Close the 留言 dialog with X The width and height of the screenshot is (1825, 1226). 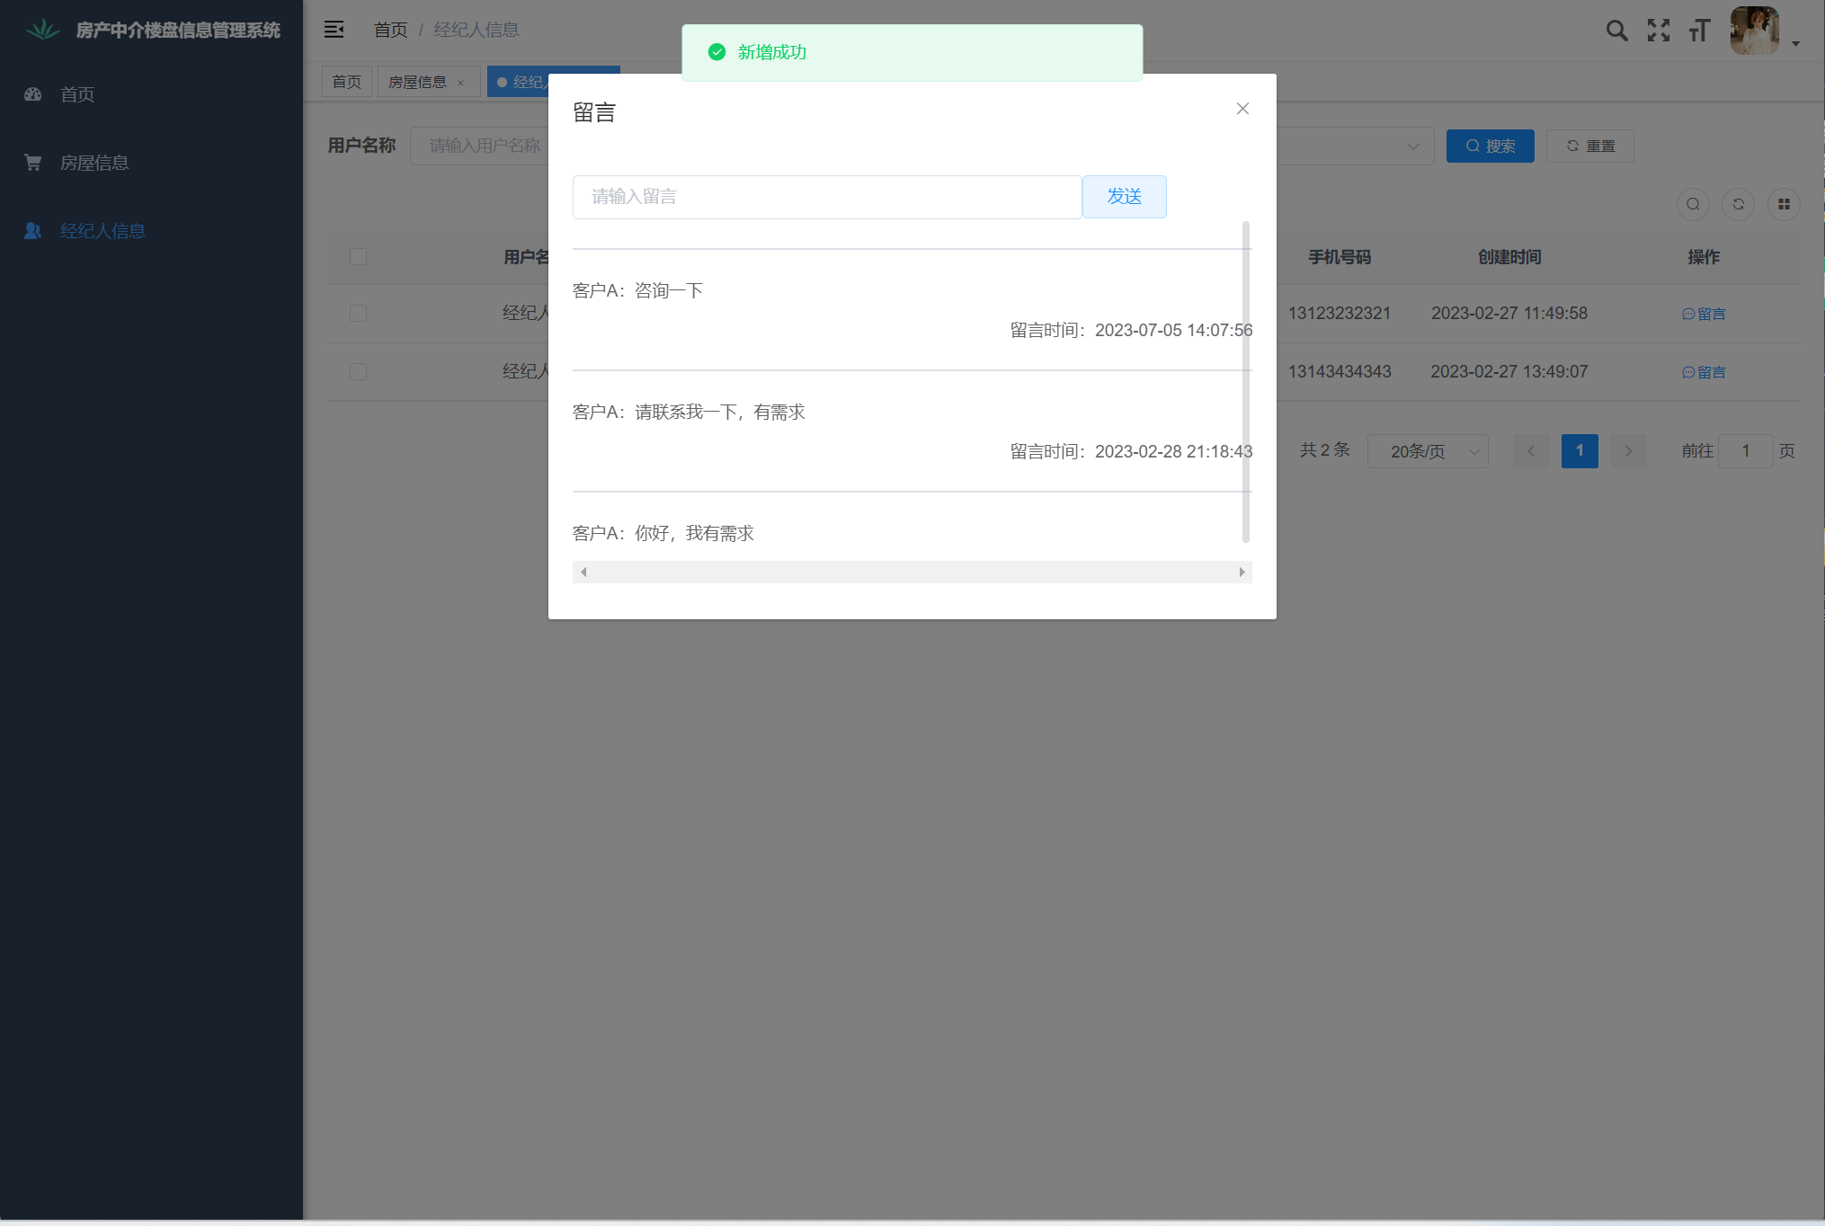1242,109
